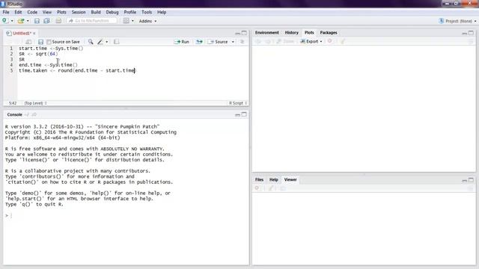This screenshot has width=479, height=269.
Task: Open the R Script file type selector
Action: (238, 103)
